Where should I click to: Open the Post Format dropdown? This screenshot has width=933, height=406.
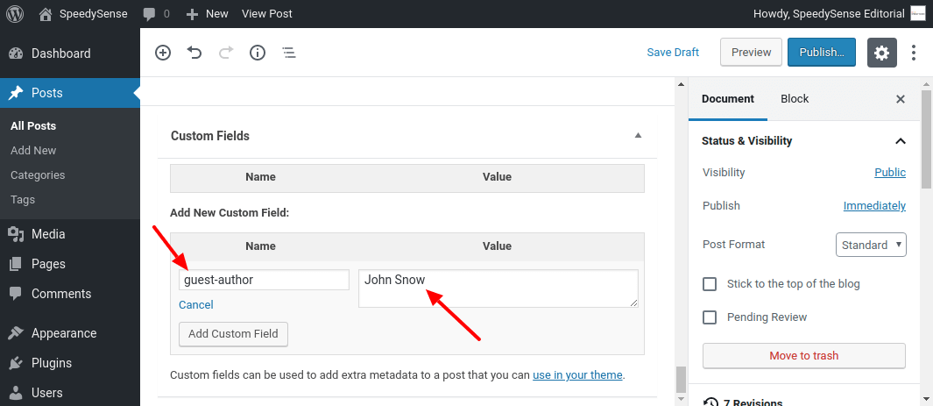coord(871,245)
